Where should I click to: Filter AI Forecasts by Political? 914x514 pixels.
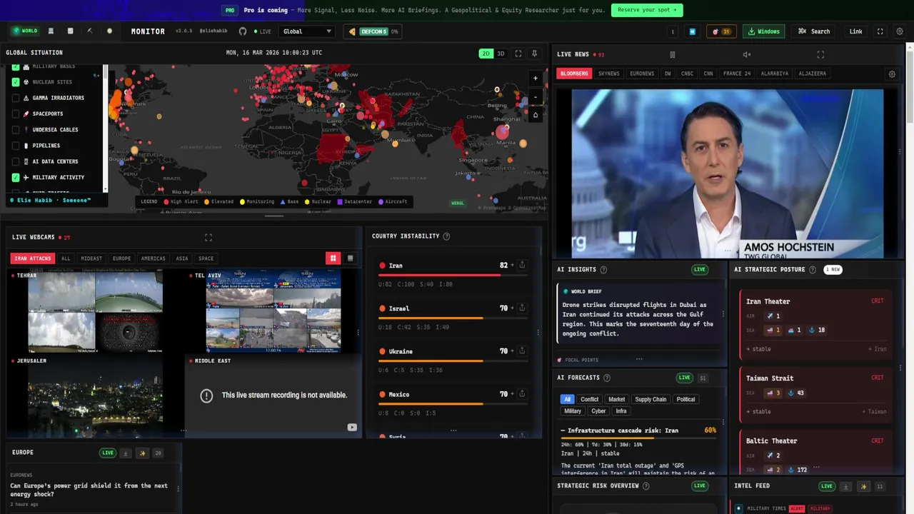pos(685,399)
